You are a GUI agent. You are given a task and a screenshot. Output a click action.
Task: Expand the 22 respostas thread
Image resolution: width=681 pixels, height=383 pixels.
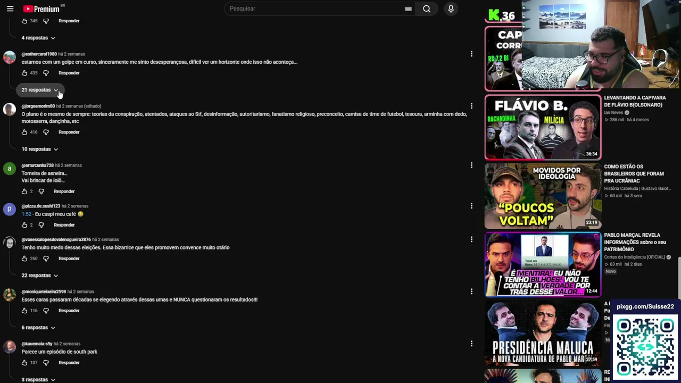[x=40, y=276]
